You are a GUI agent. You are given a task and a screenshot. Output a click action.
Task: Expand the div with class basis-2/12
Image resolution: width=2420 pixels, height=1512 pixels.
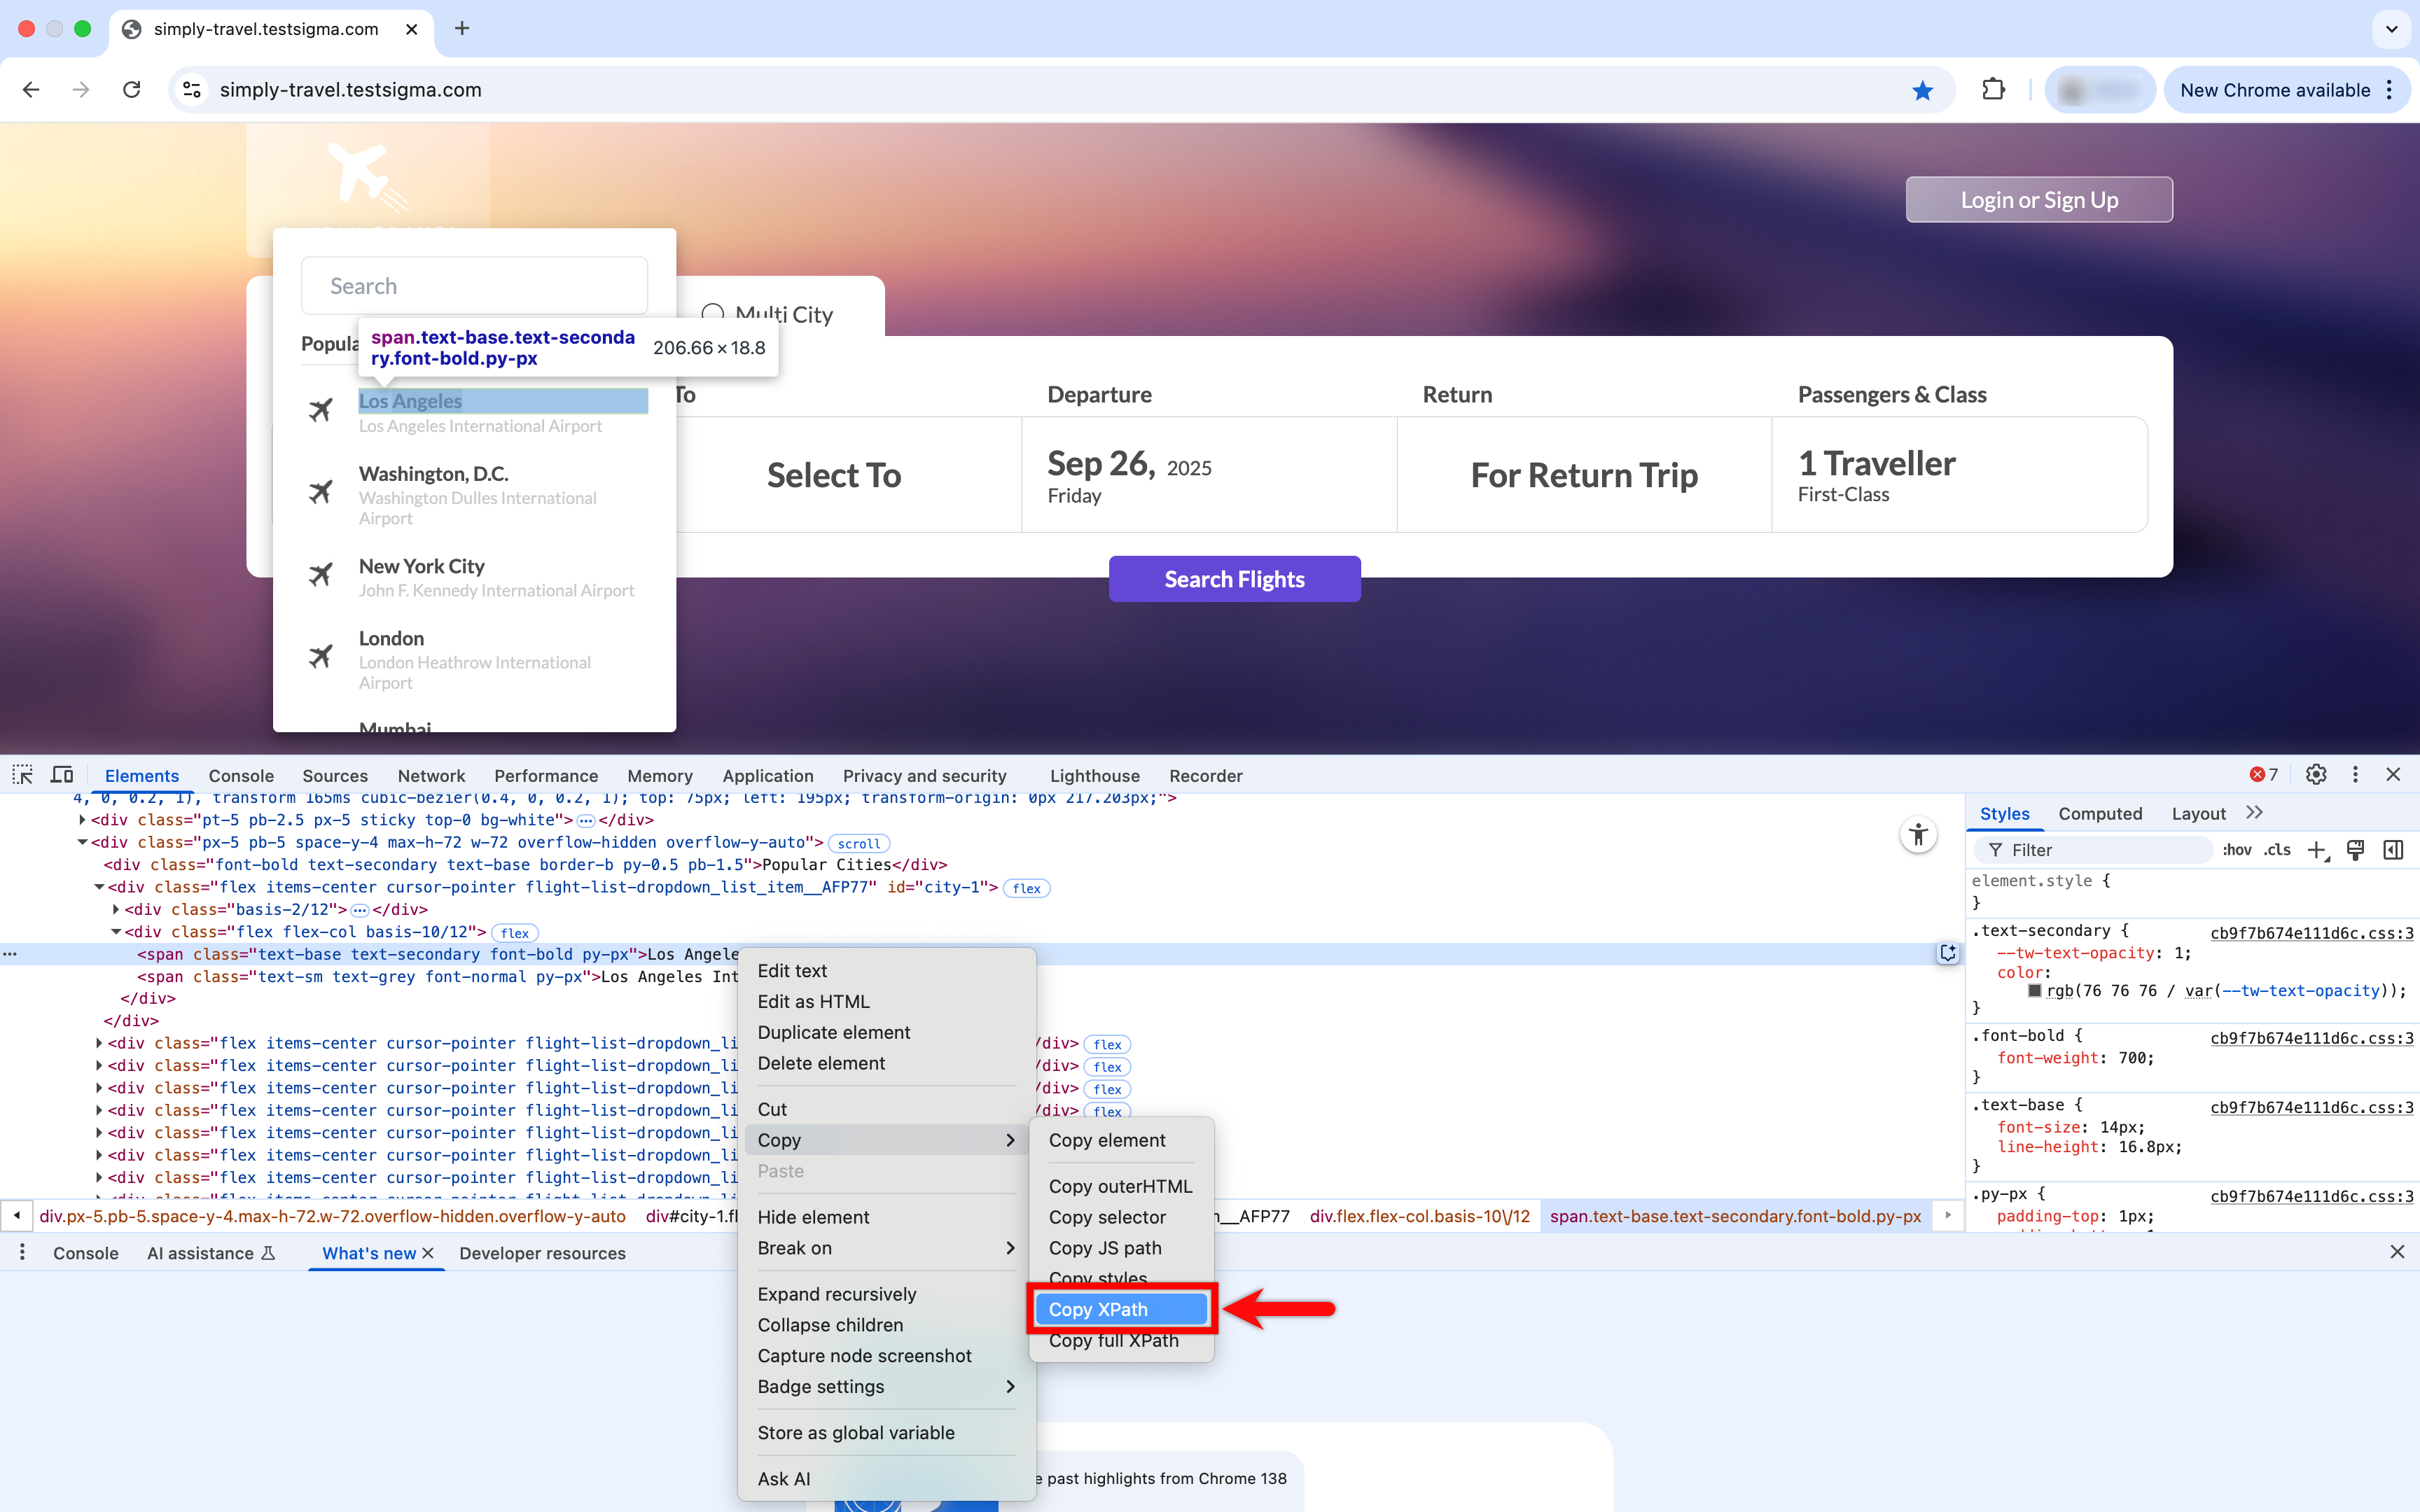[x=116, y=909]
